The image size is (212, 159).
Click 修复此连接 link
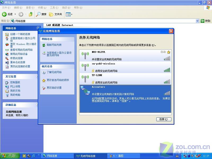16,58
